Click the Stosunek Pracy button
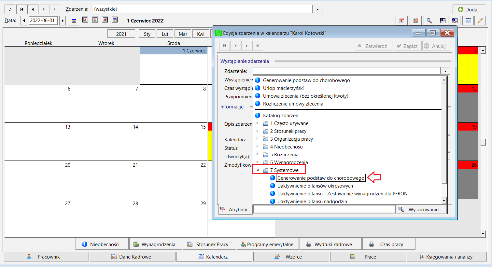Image resolution: width=492 pixels, height=267 pixels. pyautogui.click(x=209, y=244)
